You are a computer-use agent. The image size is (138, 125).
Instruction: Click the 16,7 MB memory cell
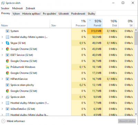95,79
